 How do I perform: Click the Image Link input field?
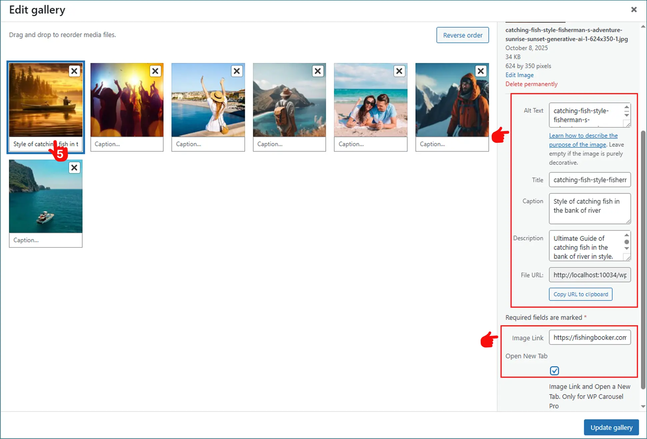tap(589, 337)
